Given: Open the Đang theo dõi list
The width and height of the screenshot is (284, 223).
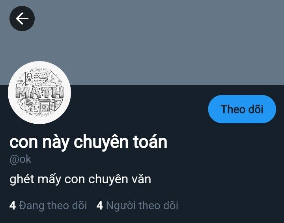Looking at the screenshot, I should [x=48, y=205].
